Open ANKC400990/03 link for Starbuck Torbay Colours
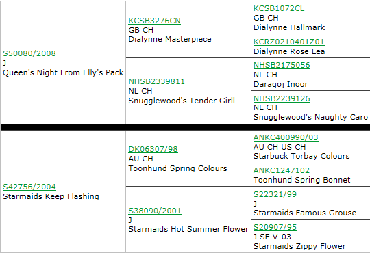The width and height of the screenshot is (370, 253). 286,137
